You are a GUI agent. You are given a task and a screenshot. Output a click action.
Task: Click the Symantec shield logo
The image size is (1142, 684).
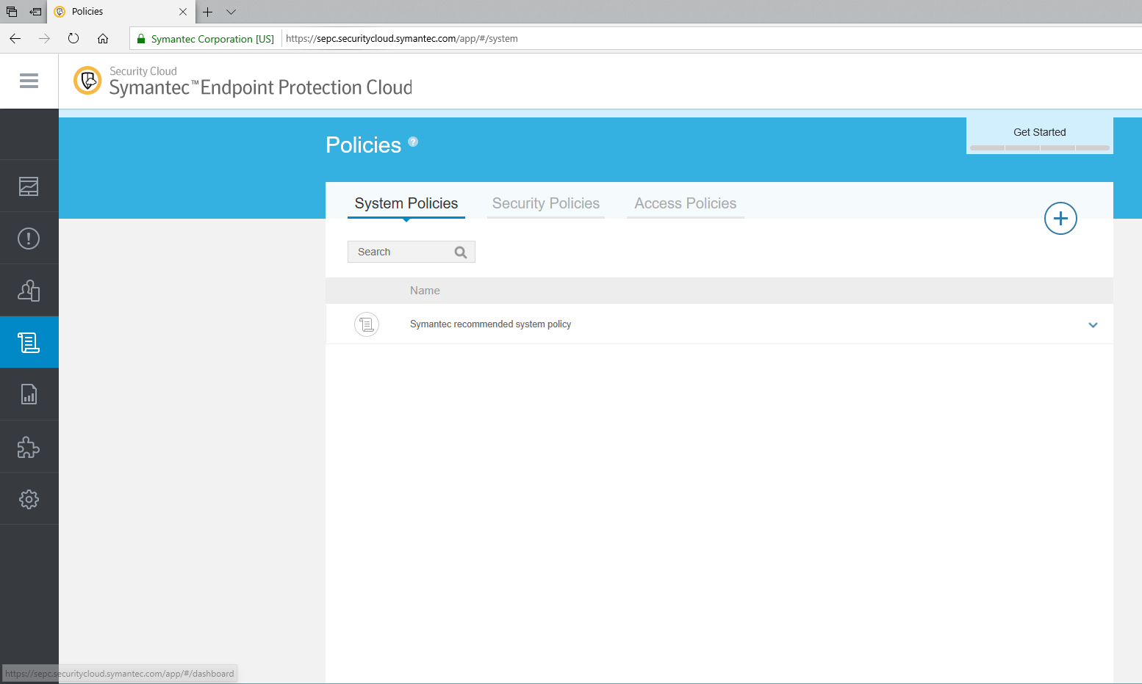coord(87,81)
